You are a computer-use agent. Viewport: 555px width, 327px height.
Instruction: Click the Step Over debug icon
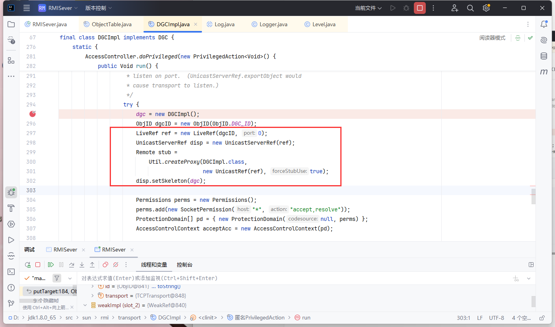pyautogui.click(x=72, y=265)
